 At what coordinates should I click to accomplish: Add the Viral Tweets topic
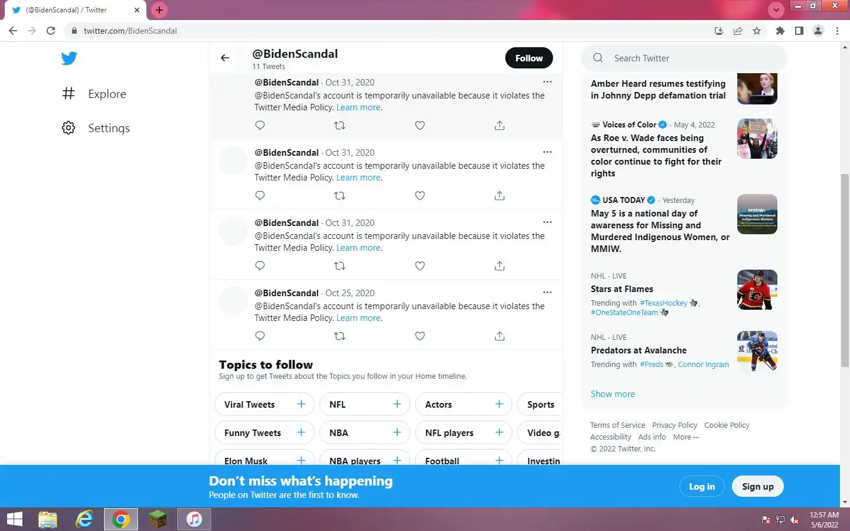coord(301,404)
